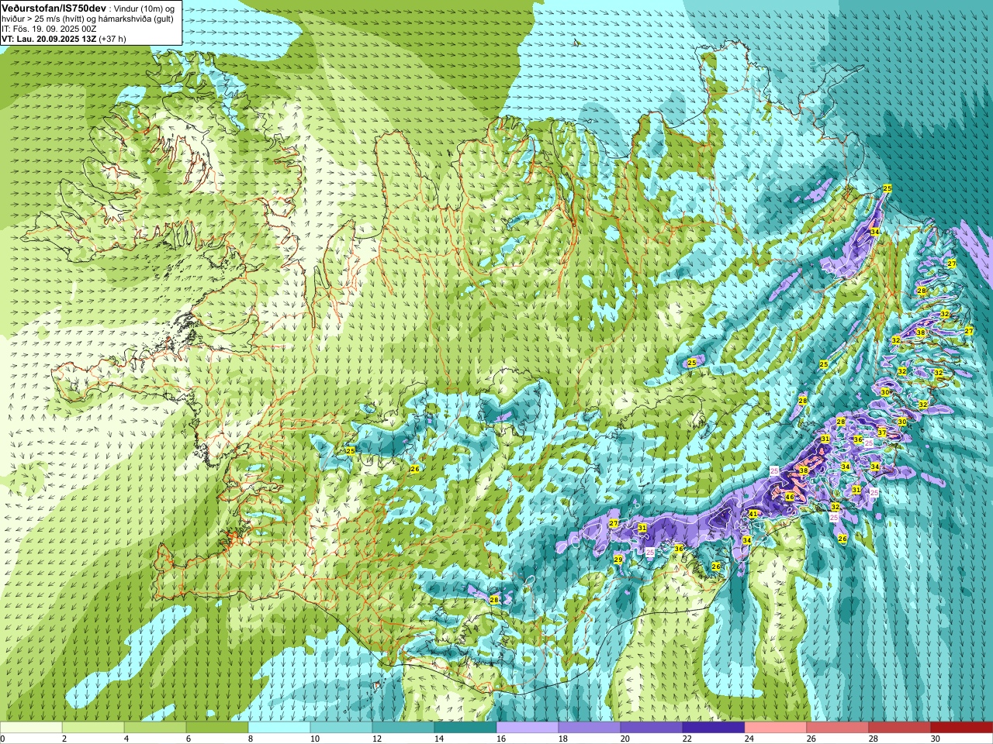Click the teal 12–14 m/s legend swatch
This screenshot has width=993, height=744.
pos(403,728)
